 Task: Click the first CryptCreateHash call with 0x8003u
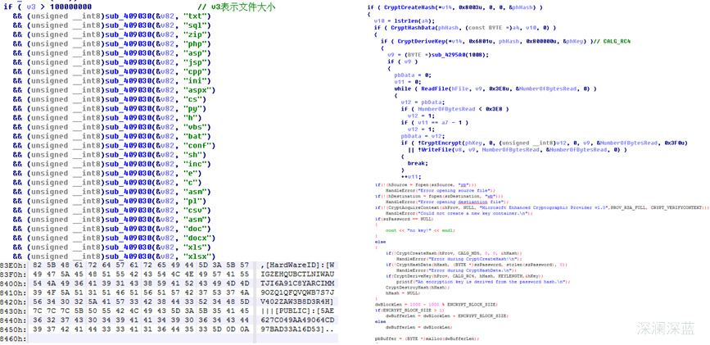point(457,7)
